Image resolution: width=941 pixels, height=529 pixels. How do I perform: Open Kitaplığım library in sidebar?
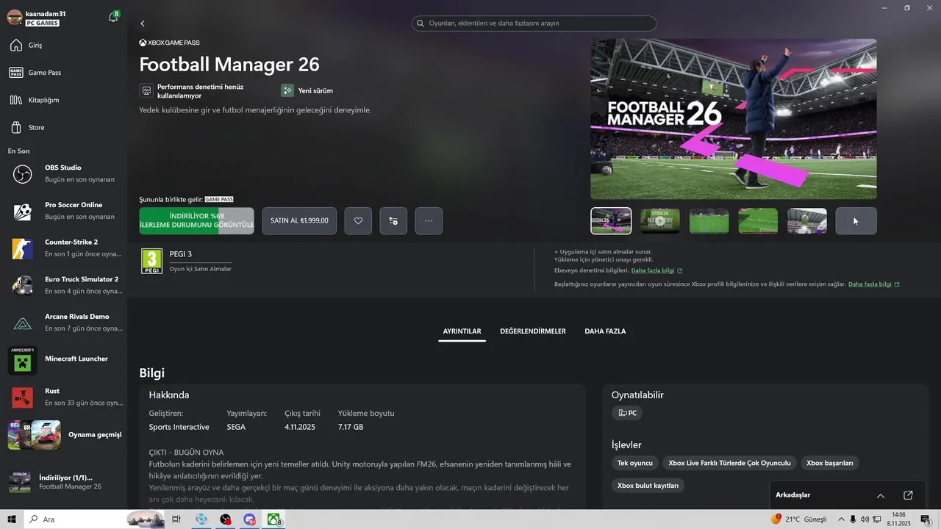[x=63, y=100]
